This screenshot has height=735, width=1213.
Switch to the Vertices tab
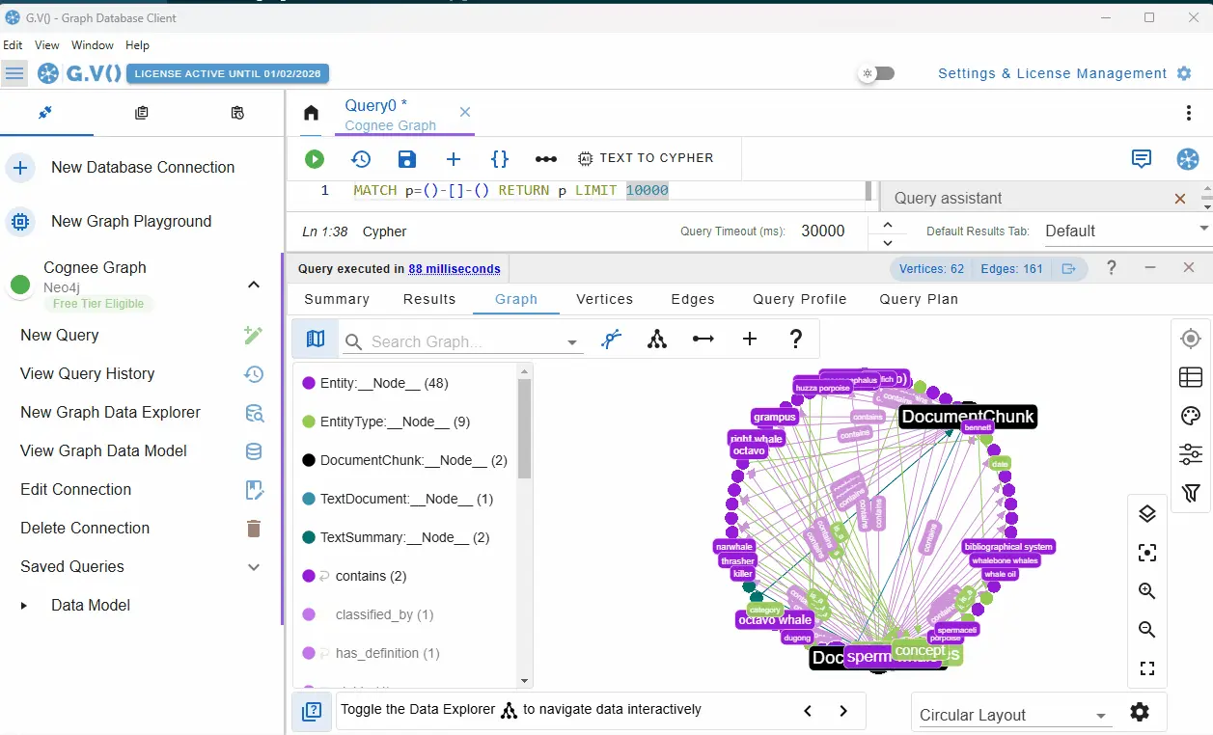coord(605,299)
